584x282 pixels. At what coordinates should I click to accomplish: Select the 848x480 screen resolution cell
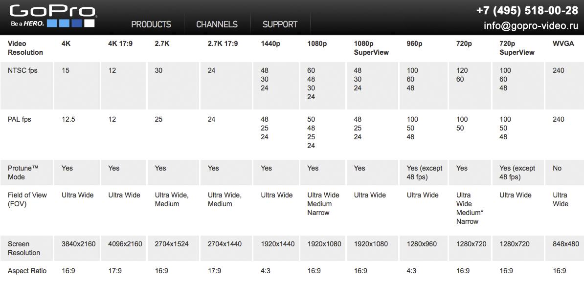[x=566, y=244]
